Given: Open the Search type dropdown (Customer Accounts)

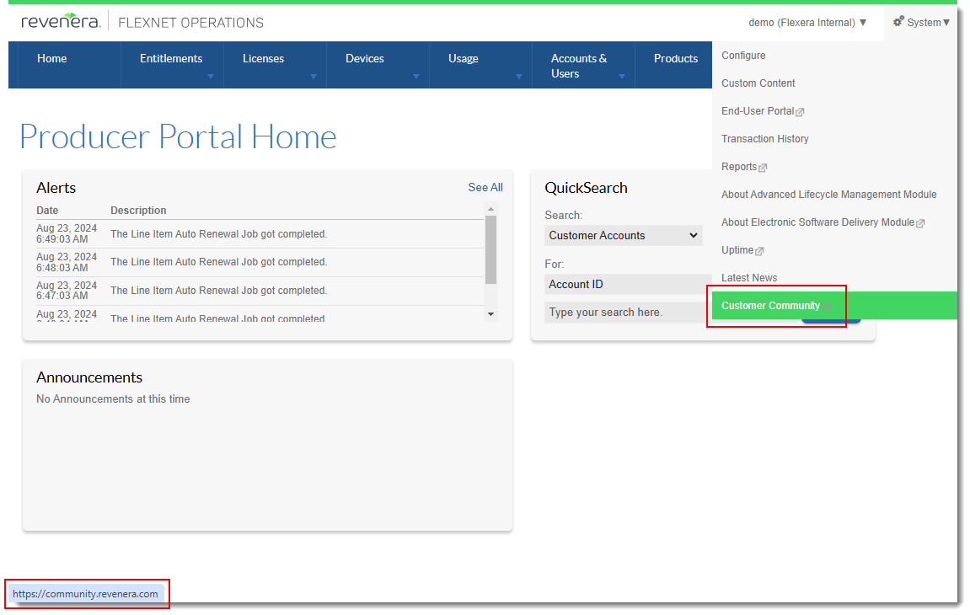Looking at the screenshot, I should coord(623,236).
